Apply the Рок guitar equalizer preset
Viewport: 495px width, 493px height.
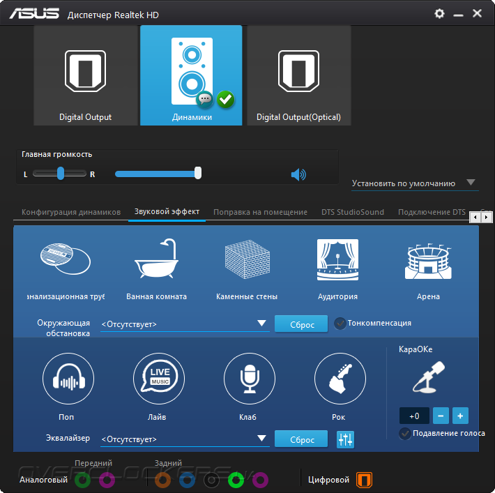[340, 379]
